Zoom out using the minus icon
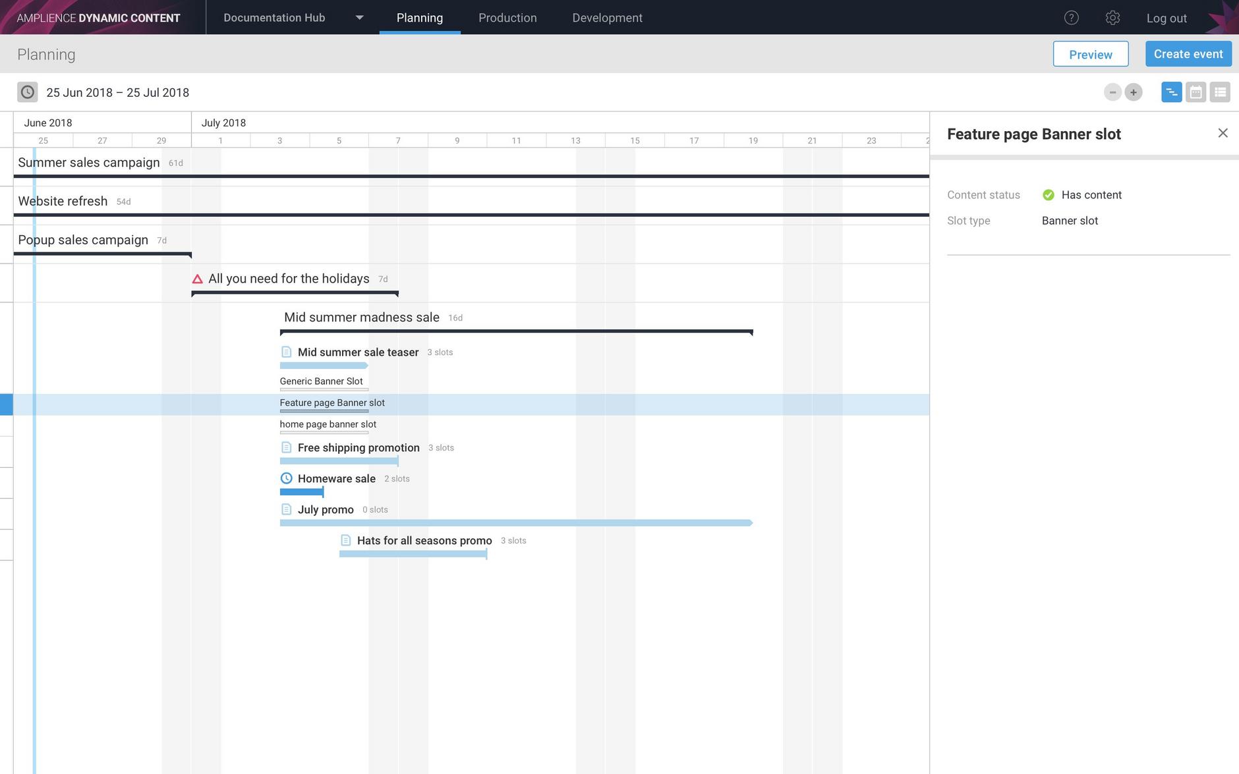The height and width of the screenshot is (774, 1239). click(1112, 92)
